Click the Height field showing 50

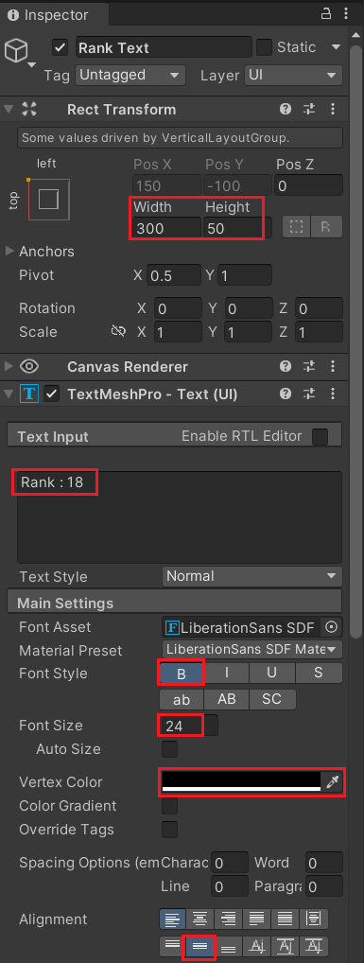pos(237,228)
